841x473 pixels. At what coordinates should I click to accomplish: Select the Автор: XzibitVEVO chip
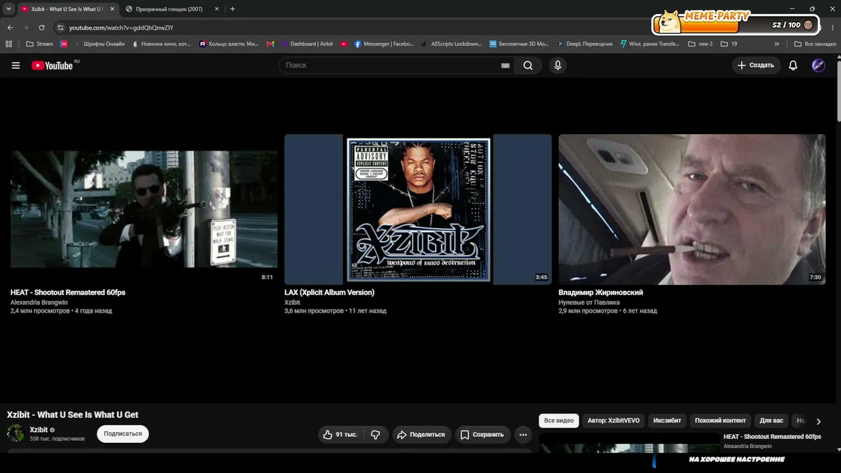[614, 420]
